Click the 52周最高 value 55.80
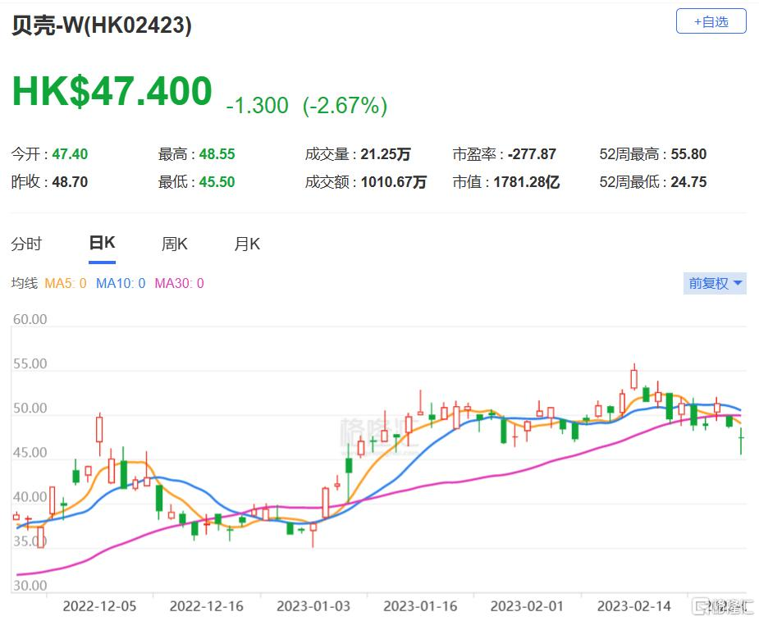759x621 pixels. point(689,153)
